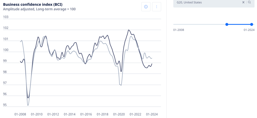Click the light gray line's 2020 trough

tap(121, 85)
